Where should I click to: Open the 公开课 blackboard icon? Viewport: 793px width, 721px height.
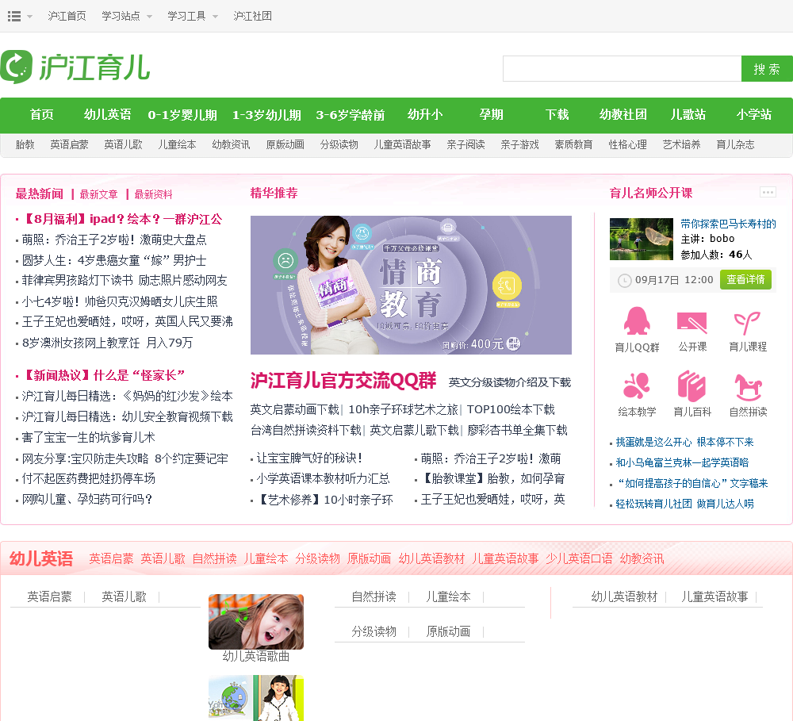[x=691, y=322]
